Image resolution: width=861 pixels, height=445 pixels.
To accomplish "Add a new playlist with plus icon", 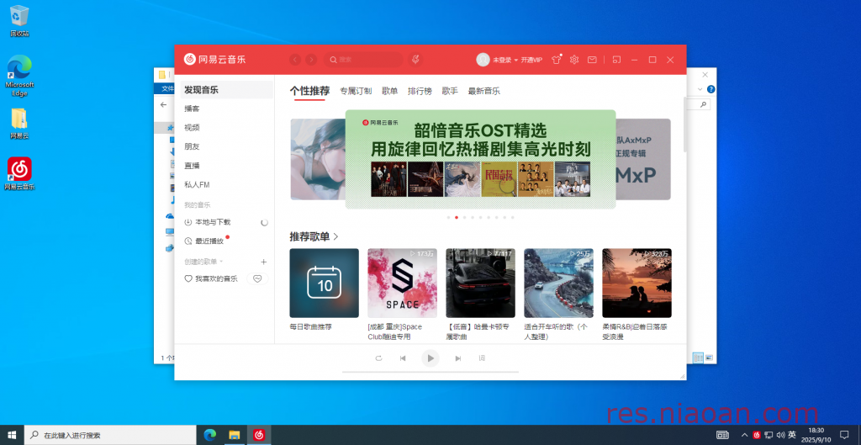I will (263, 262).
